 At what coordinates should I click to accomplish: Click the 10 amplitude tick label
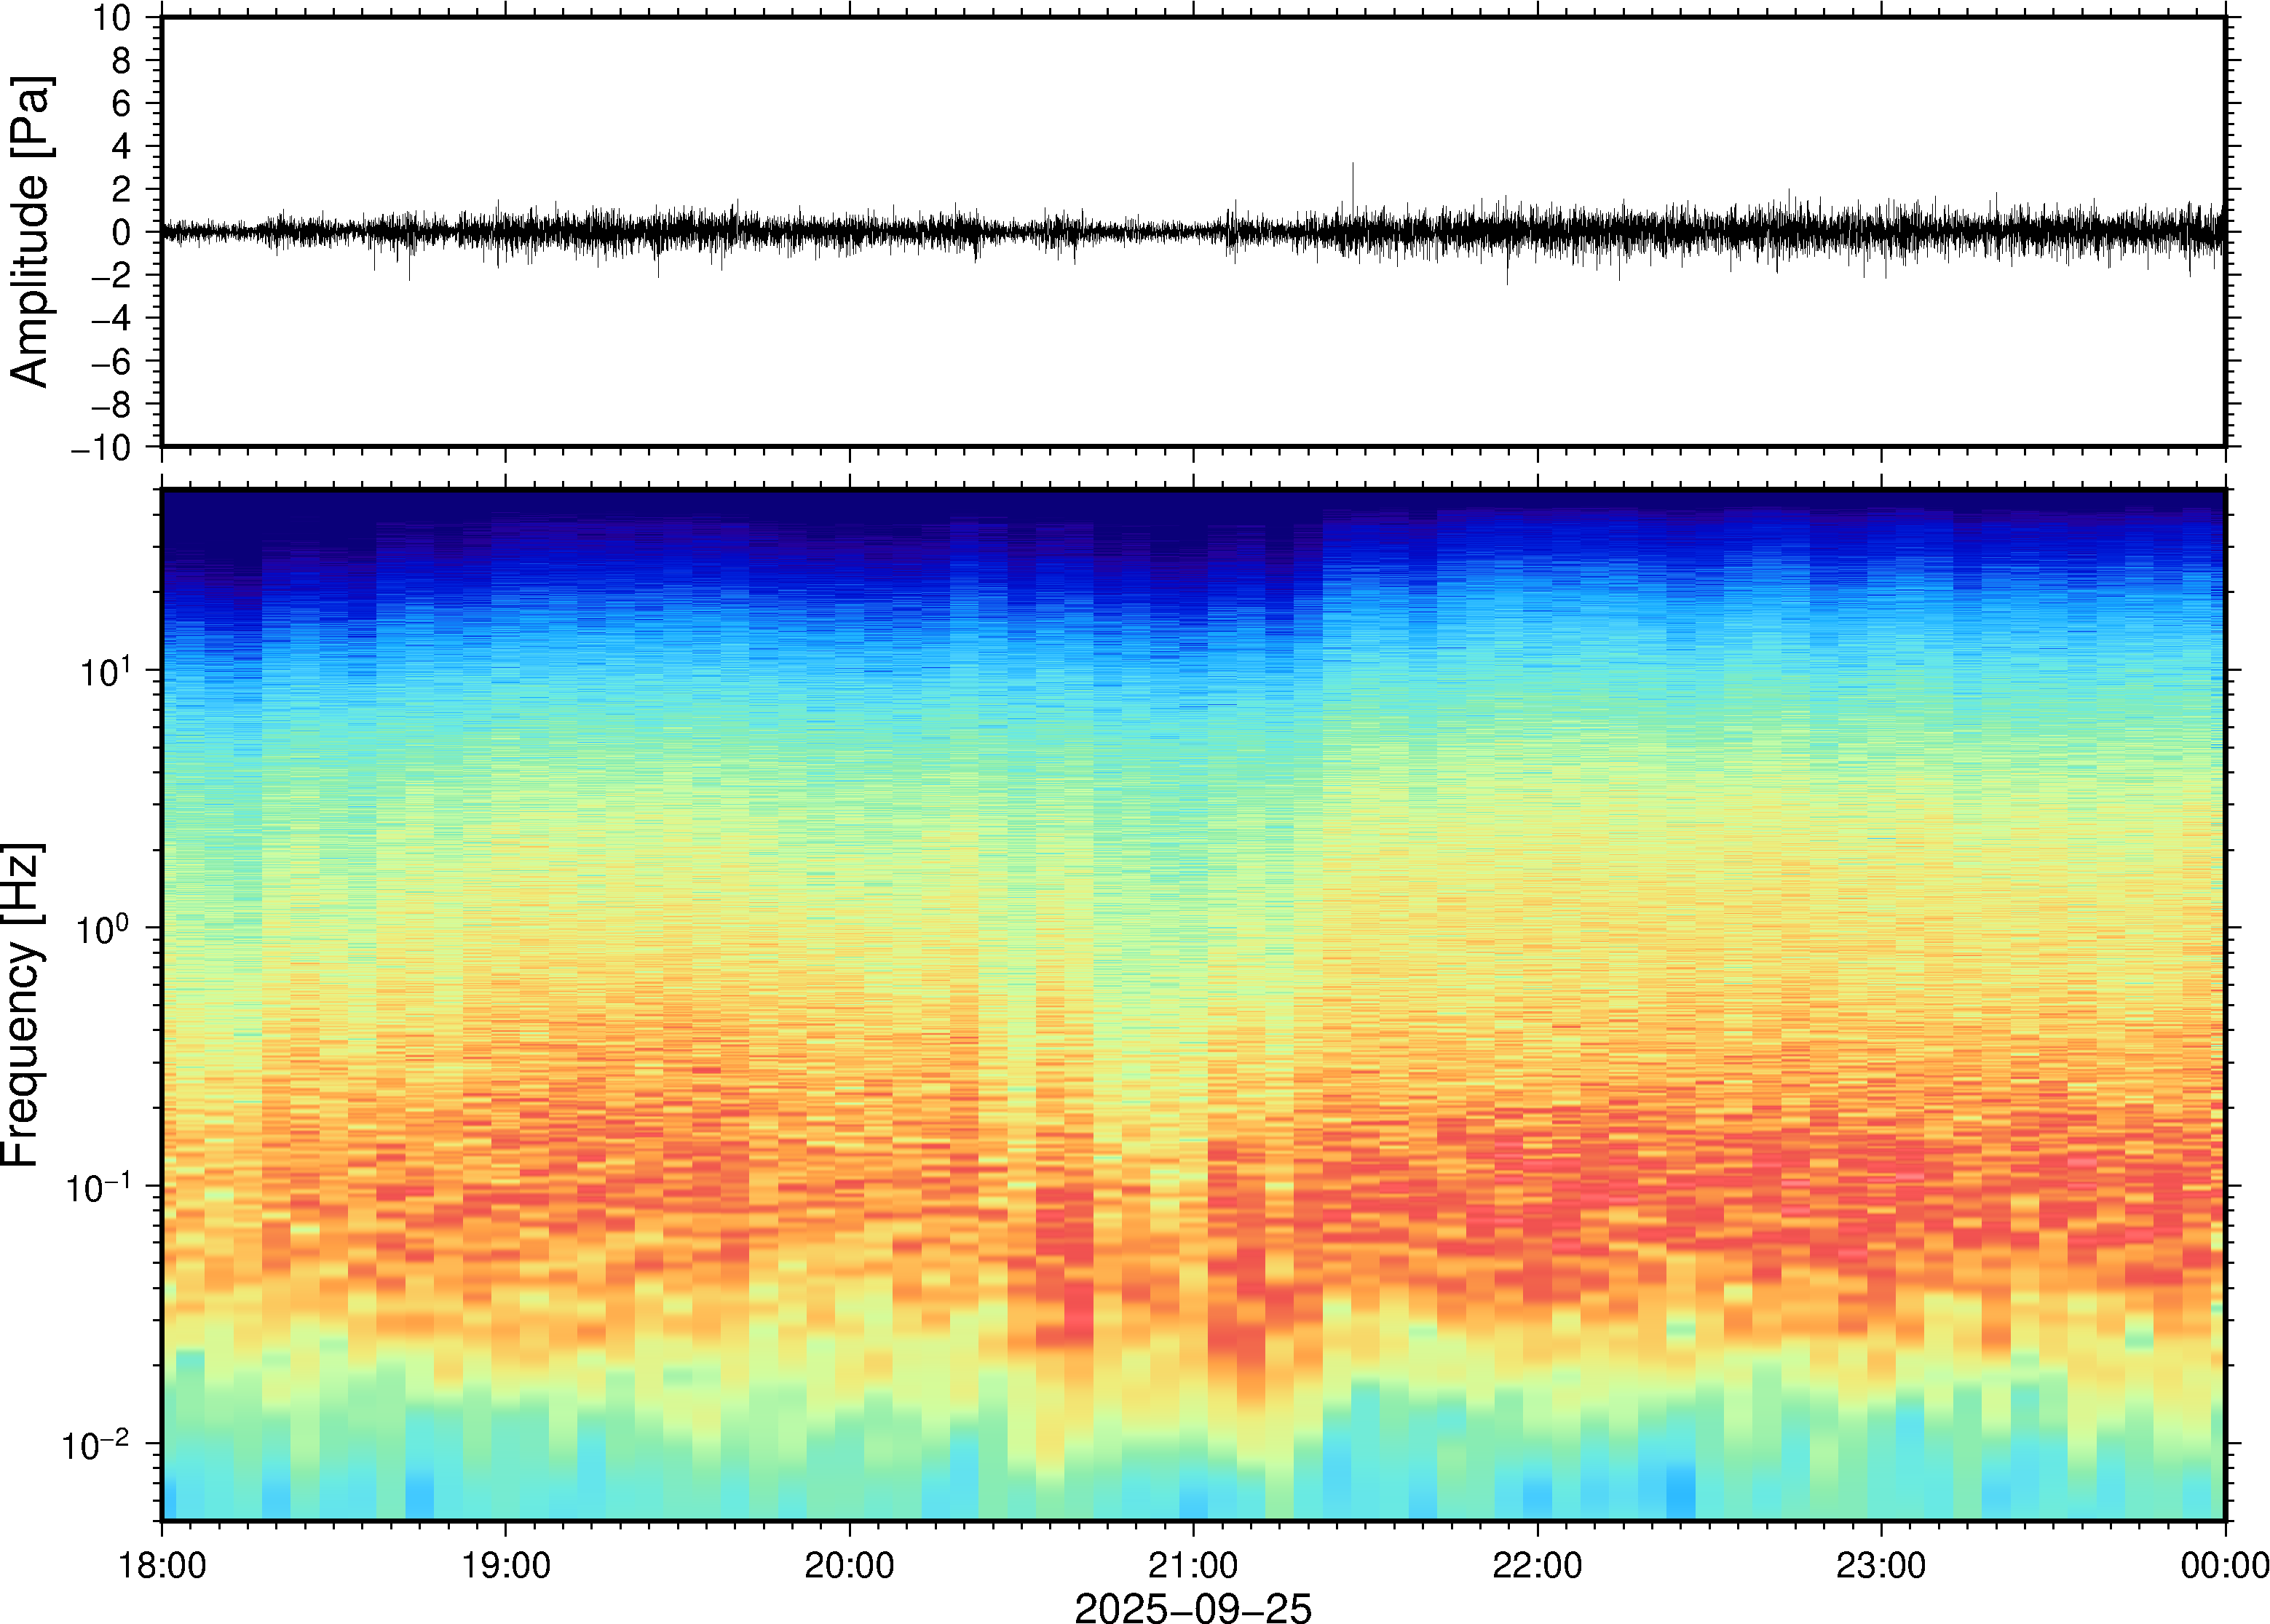(112, 18)
